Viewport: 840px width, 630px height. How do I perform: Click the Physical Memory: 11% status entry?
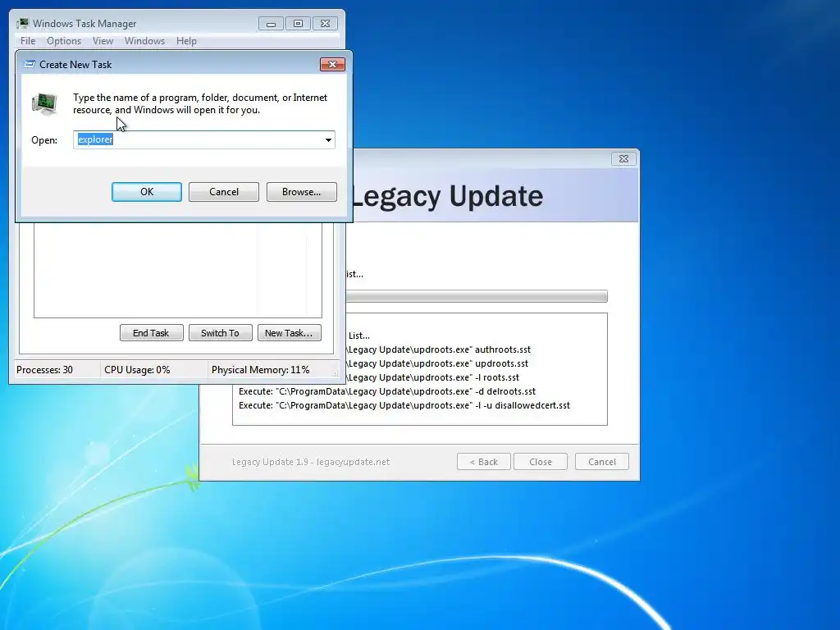point(260,370)
